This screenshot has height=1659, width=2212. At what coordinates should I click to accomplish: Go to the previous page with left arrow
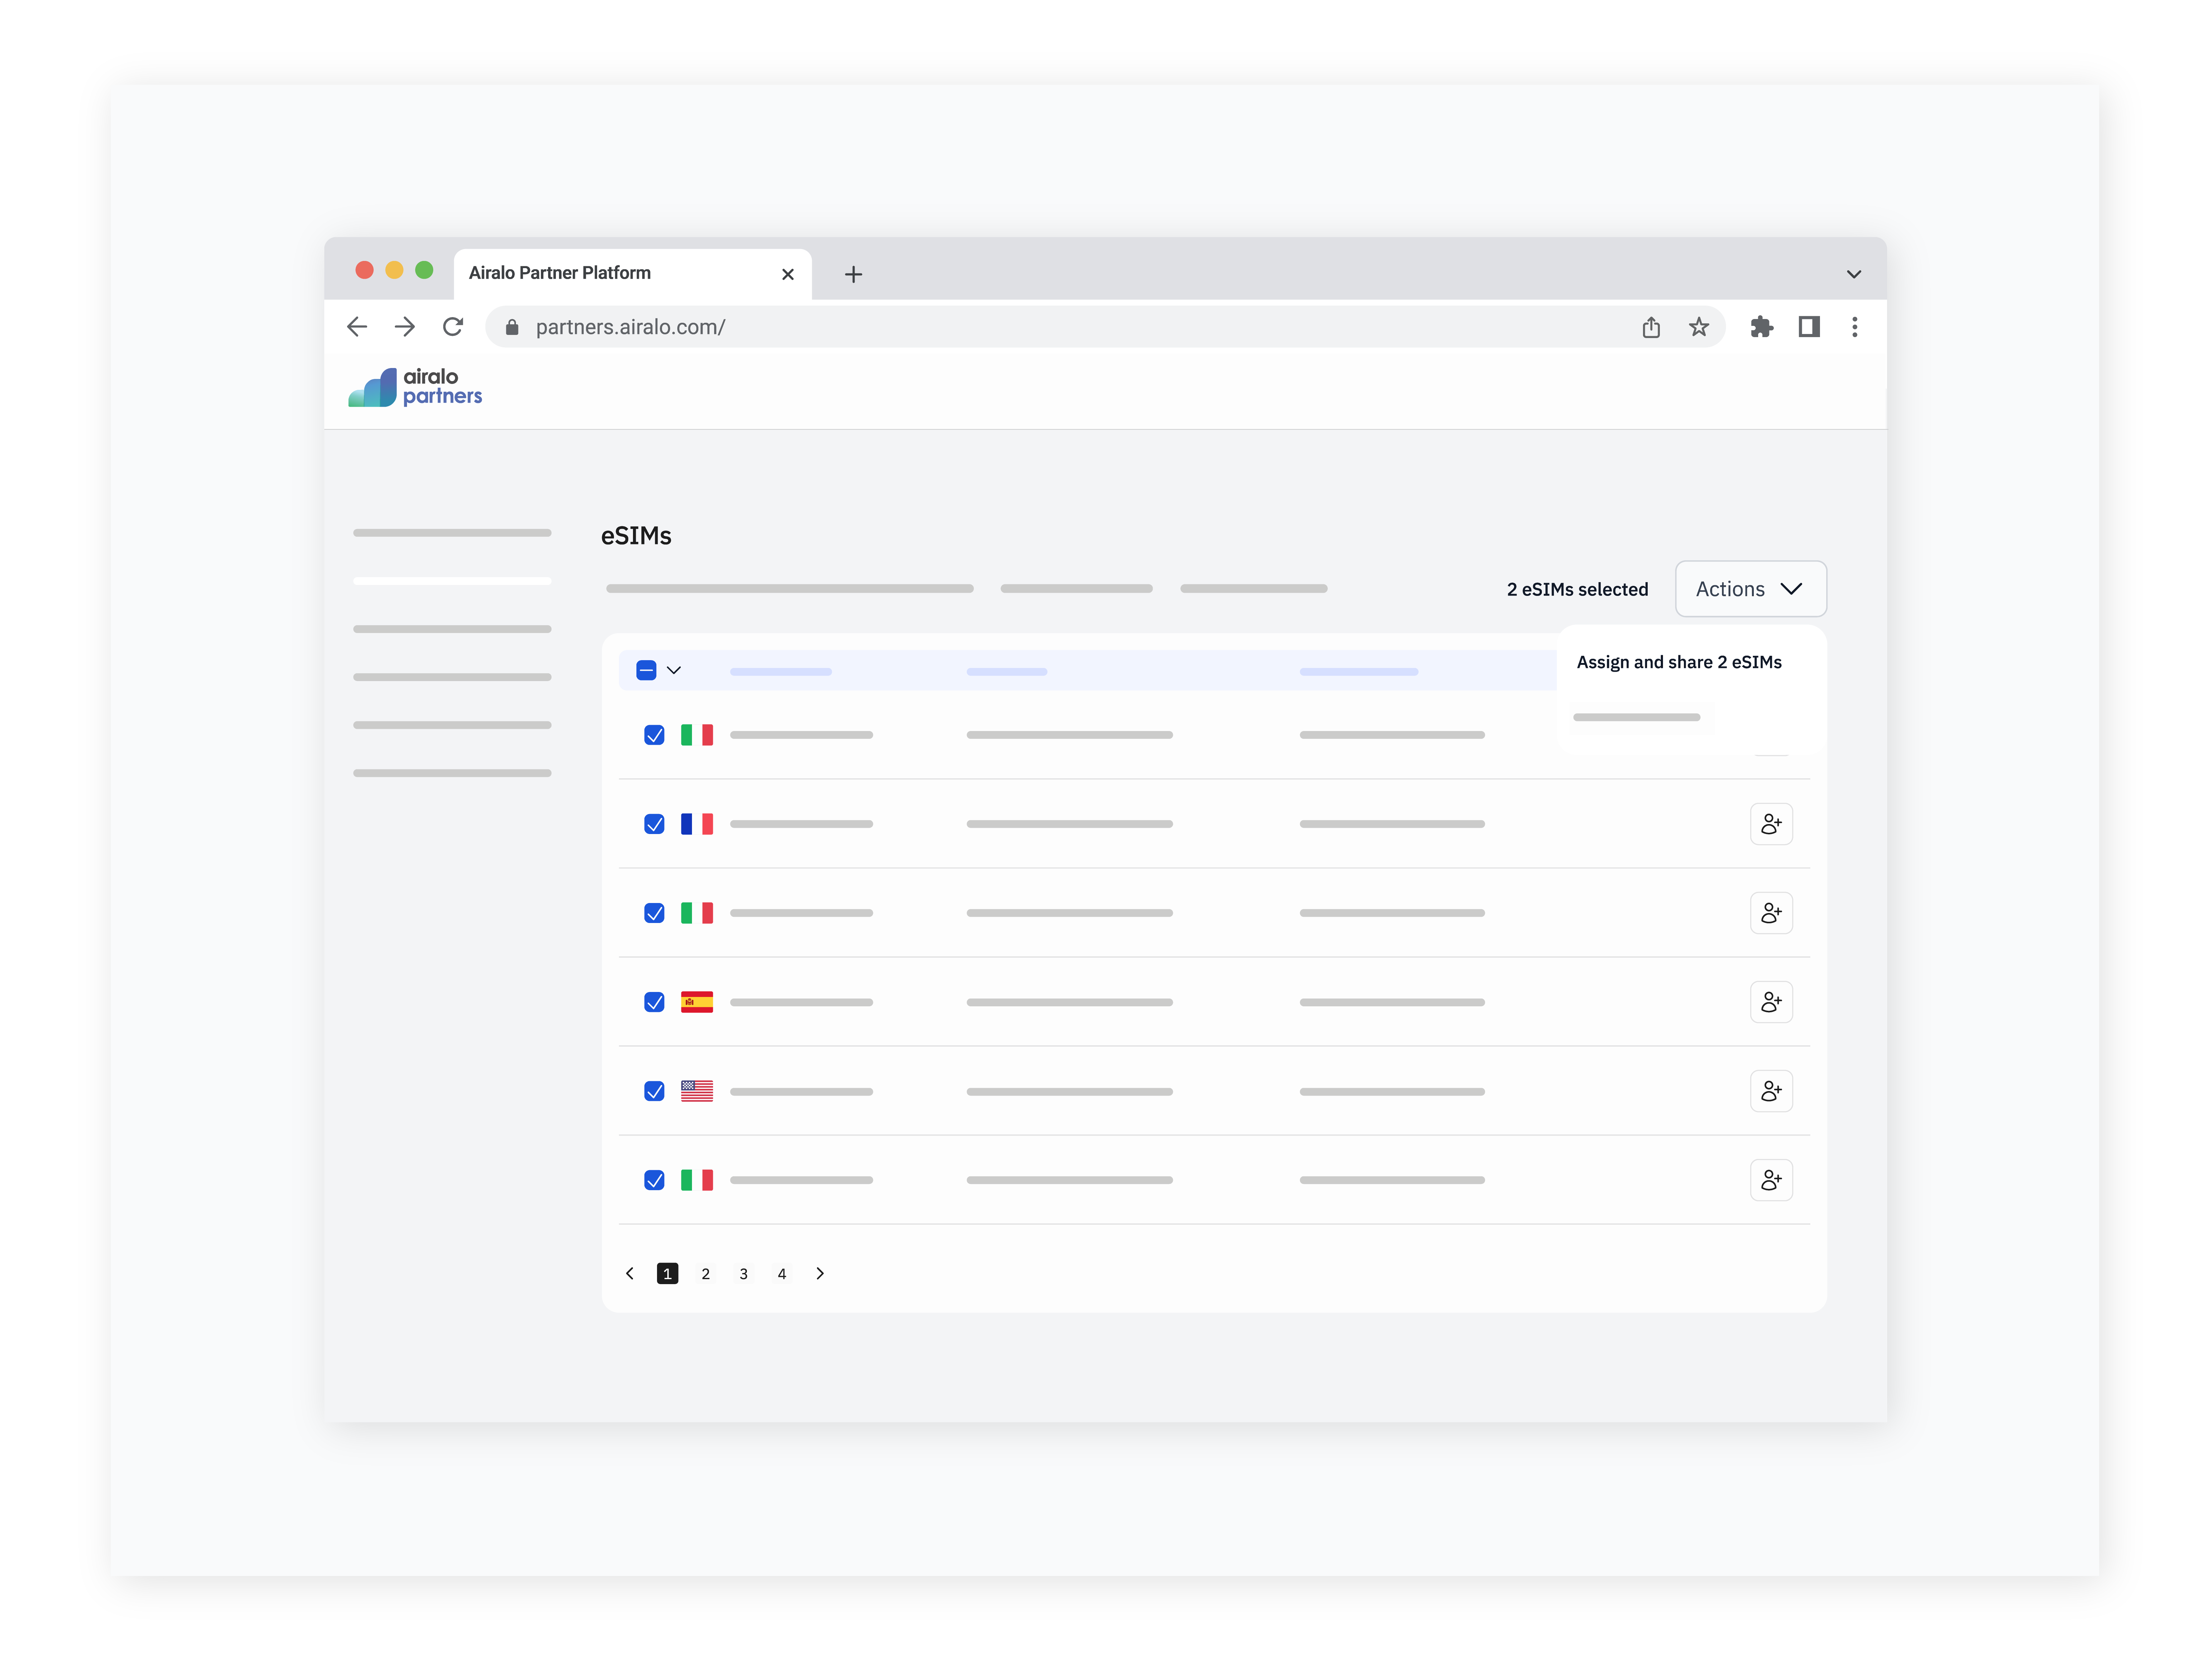click(x=630, y=1273)
